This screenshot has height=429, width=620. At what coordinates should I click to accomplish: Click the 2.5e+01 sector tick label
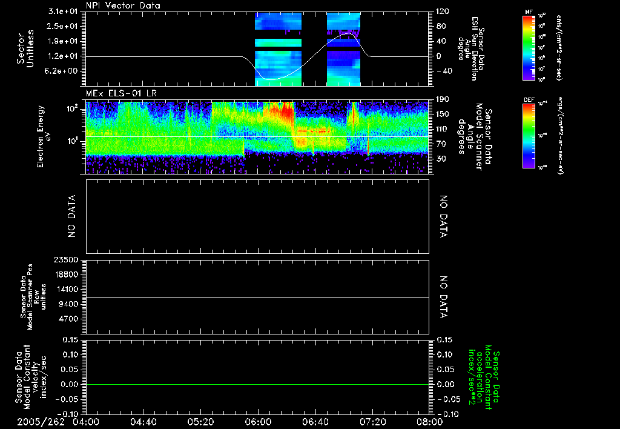click(63, 26)
